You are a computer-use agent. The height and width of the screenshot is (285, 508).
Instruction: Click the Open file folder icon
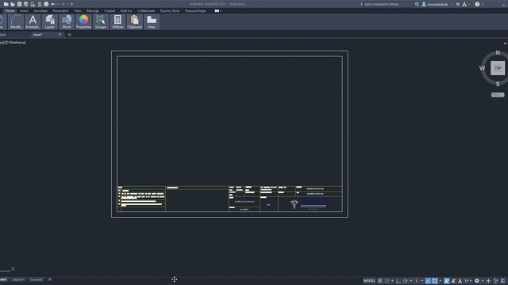tap(13, 4)
